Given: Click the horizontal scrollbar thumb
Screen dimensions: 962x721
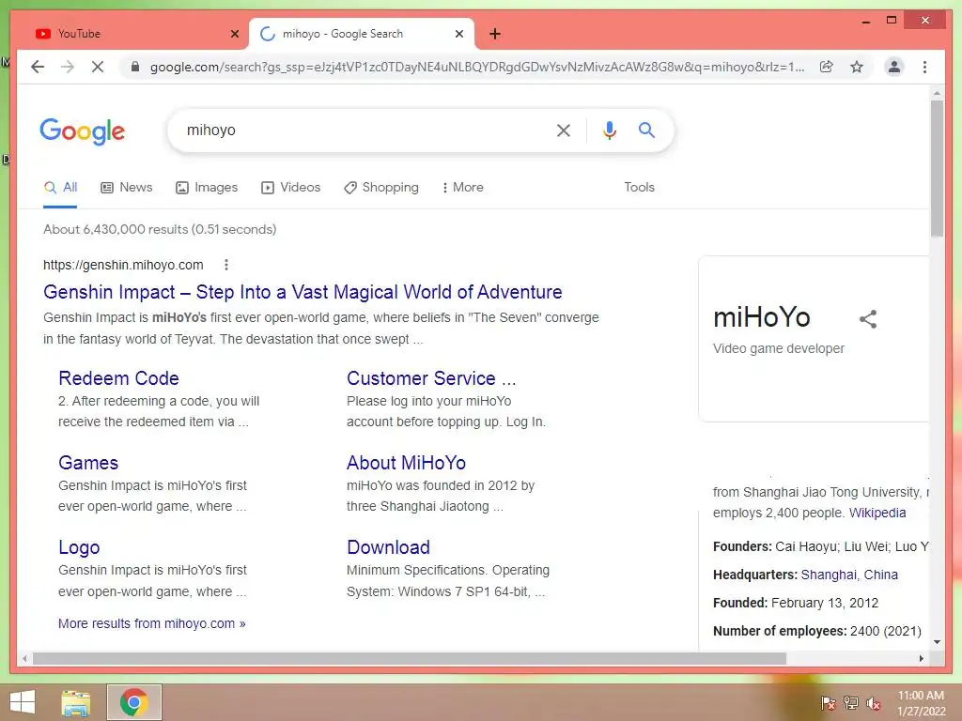Looking at the screenshot, I should 410,658.
